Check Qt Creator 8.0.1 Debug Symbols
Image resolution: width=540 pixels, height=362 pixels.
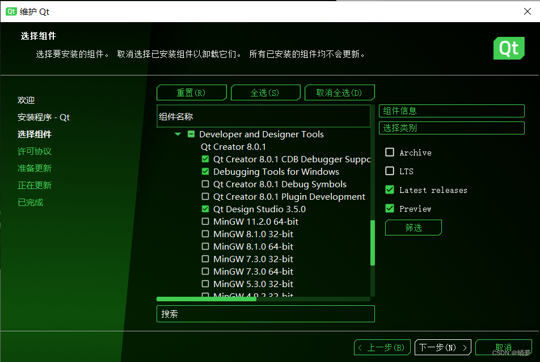click(205, 184)
